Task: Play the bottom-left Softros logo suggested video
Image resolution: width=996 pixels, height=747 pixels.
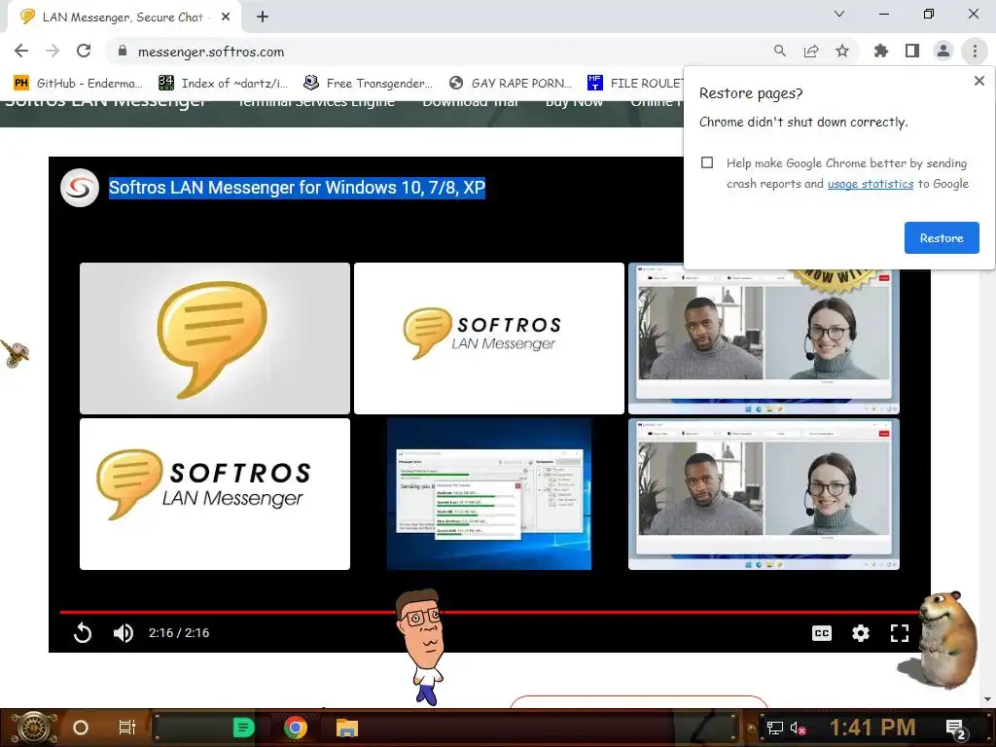Action: [x=215, y=493]
